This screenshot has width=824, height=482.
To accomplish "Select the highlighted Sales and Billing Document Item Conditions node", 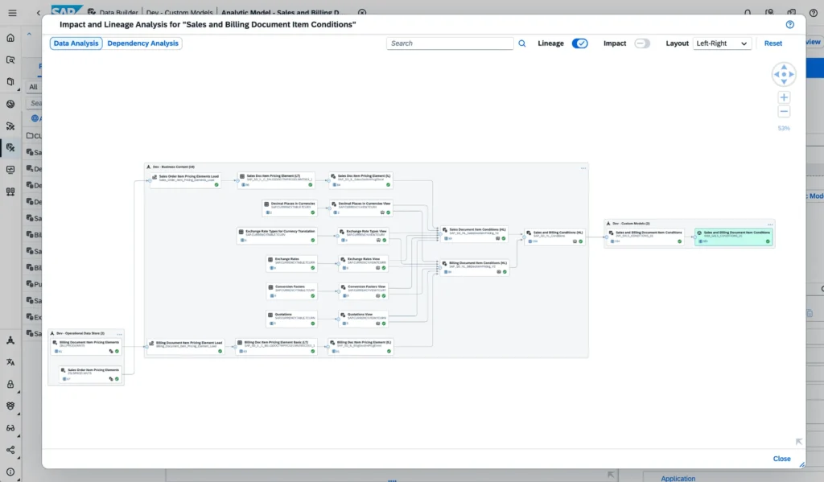I will tap(734, 237).
